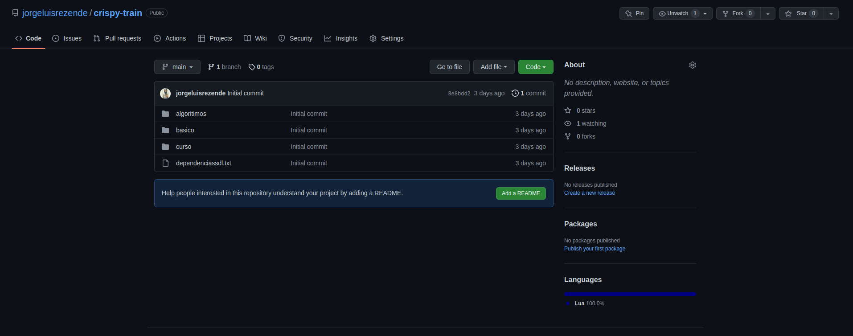
Task: Click Create a new release link
Action: click(590, 193)
